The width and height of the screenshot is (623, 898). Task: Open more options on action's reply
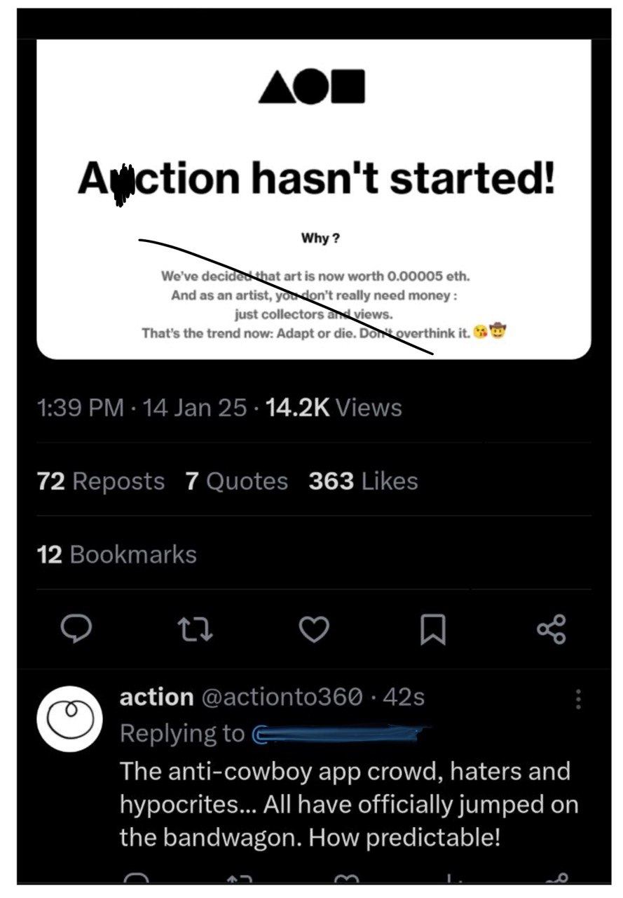578,699
